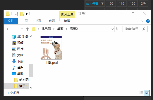Click the folder icon in the title bar
153x100 pixels.
click(8, 14)
